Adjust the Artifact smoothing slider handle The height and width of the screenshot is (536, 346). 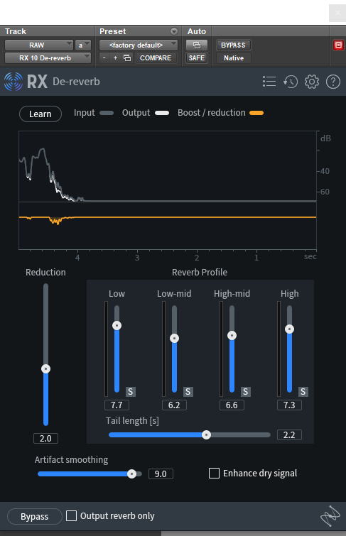(131, 474)
